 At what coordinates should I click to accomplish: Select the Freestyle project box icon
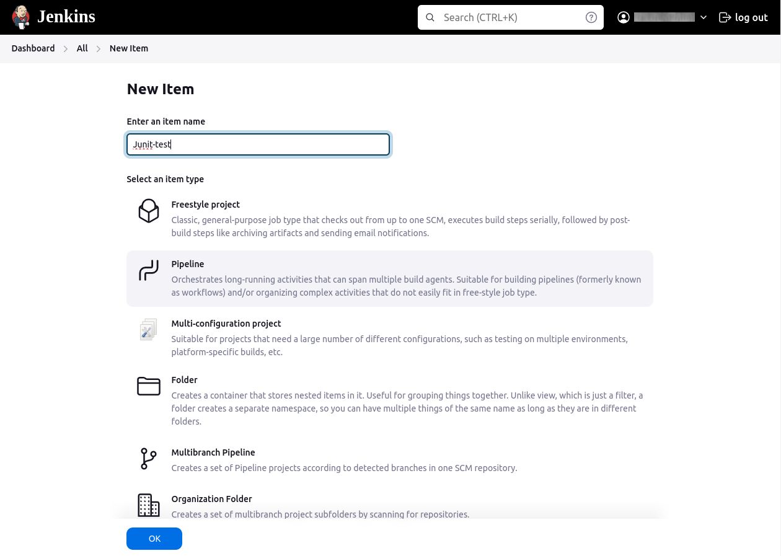coord(149,211)
